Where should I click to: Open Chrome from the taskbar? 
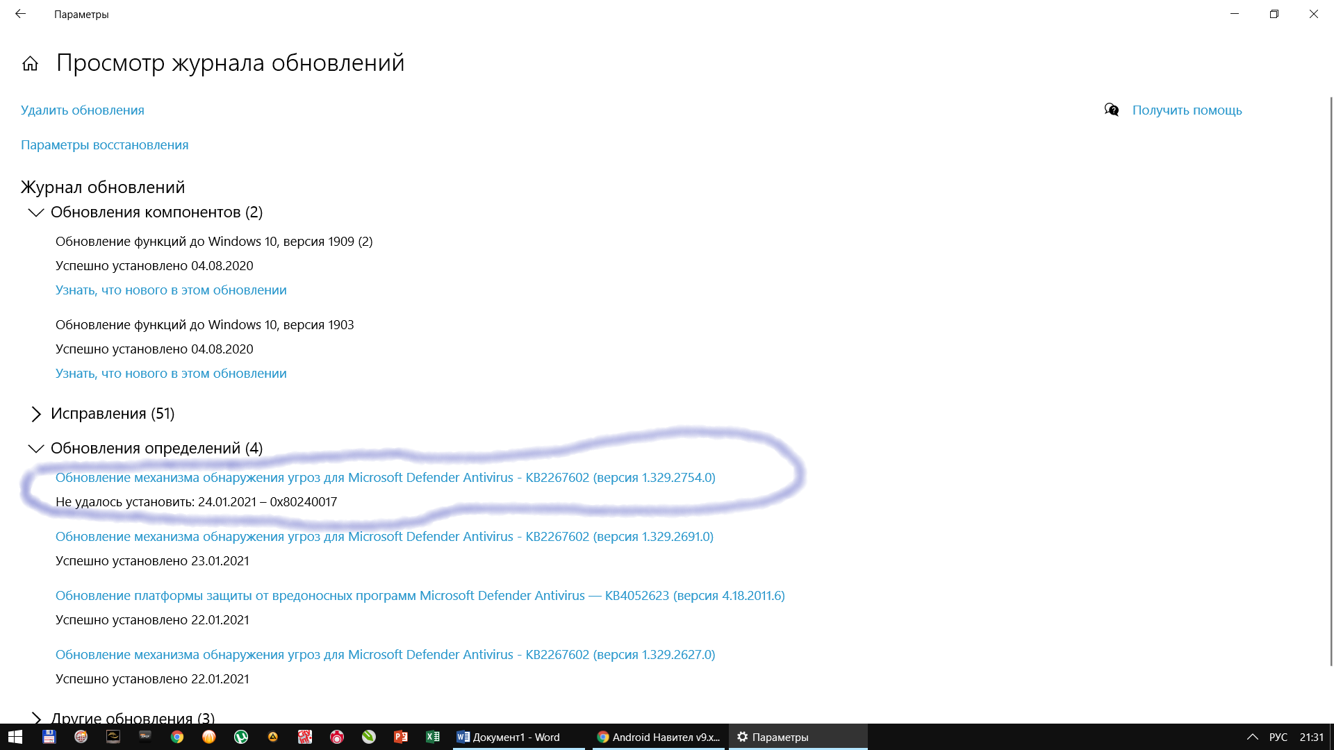177,737
